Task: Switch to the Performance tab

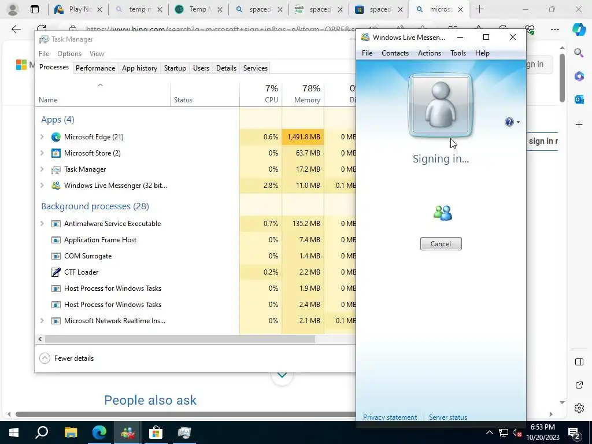Action: click(x=95, y=68)
